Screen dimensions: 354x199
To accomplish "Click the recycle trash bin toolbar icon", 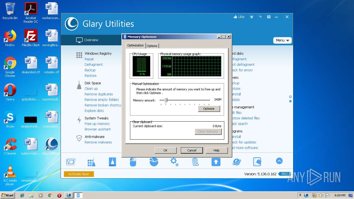I will pyautogui.click(x=195, y=162).
